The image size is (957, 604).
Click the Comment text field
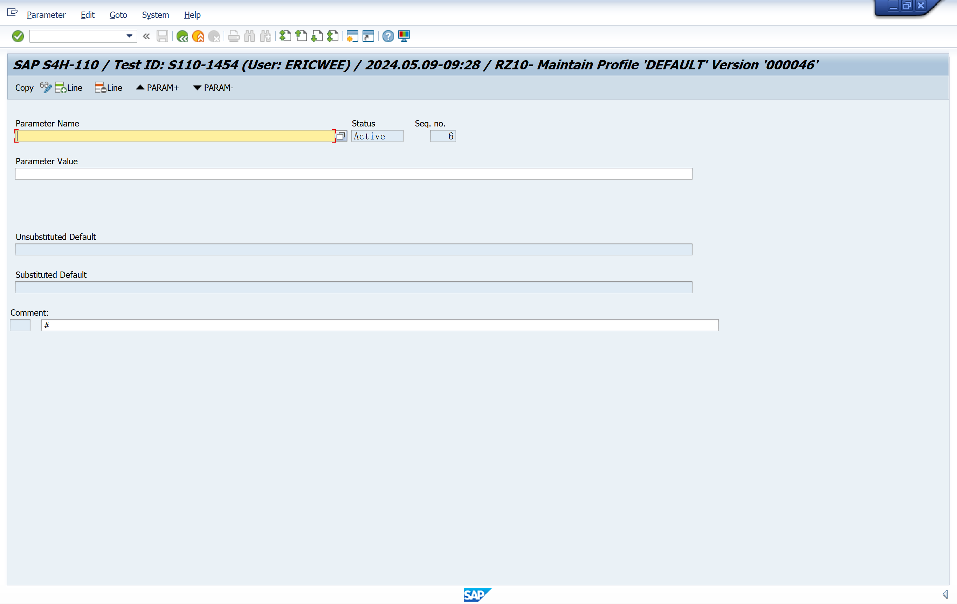[x=379, y=325]
